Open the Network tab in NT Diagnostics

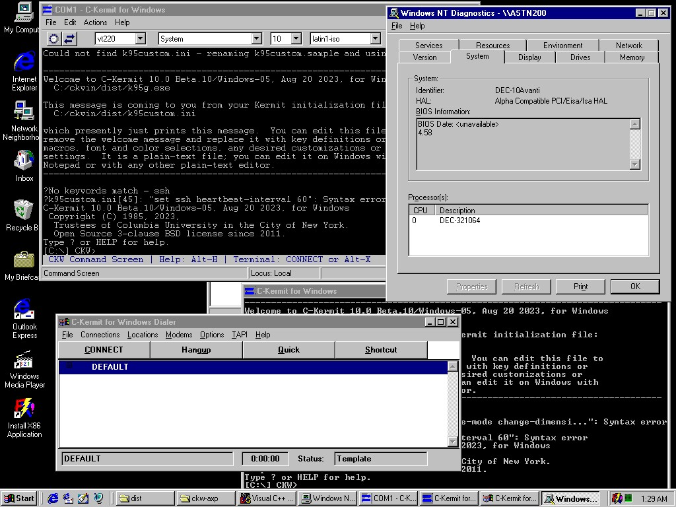[629, 46]
